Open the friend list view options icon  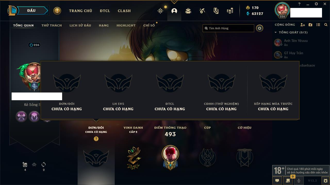point(318,25)
